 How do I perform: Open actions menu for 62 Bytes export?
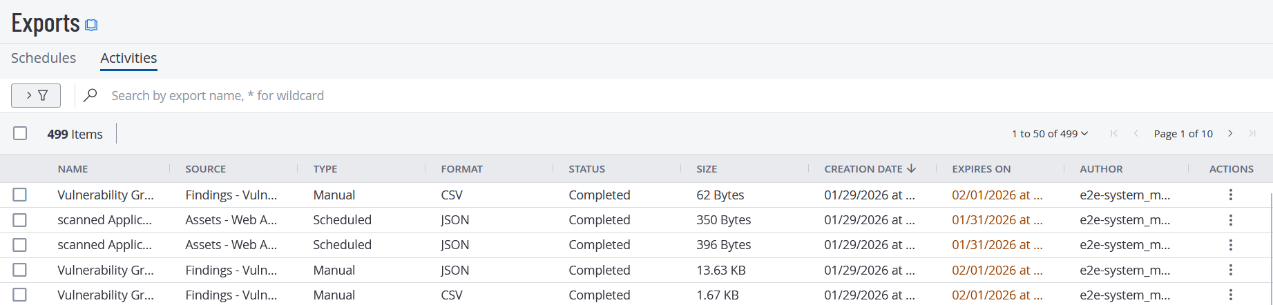[x=1230, y=195]
